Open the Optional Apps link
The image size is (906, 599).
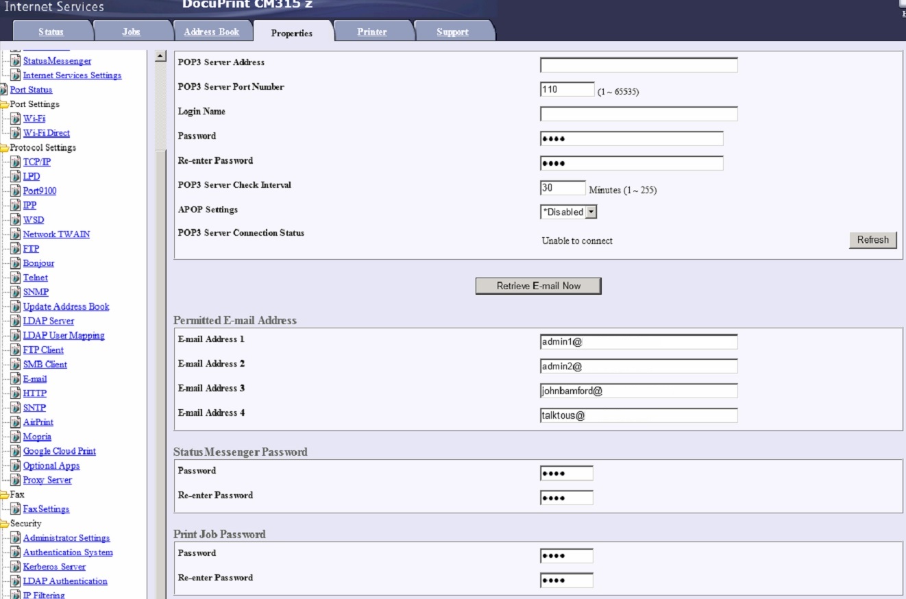[x=51, y=466]
